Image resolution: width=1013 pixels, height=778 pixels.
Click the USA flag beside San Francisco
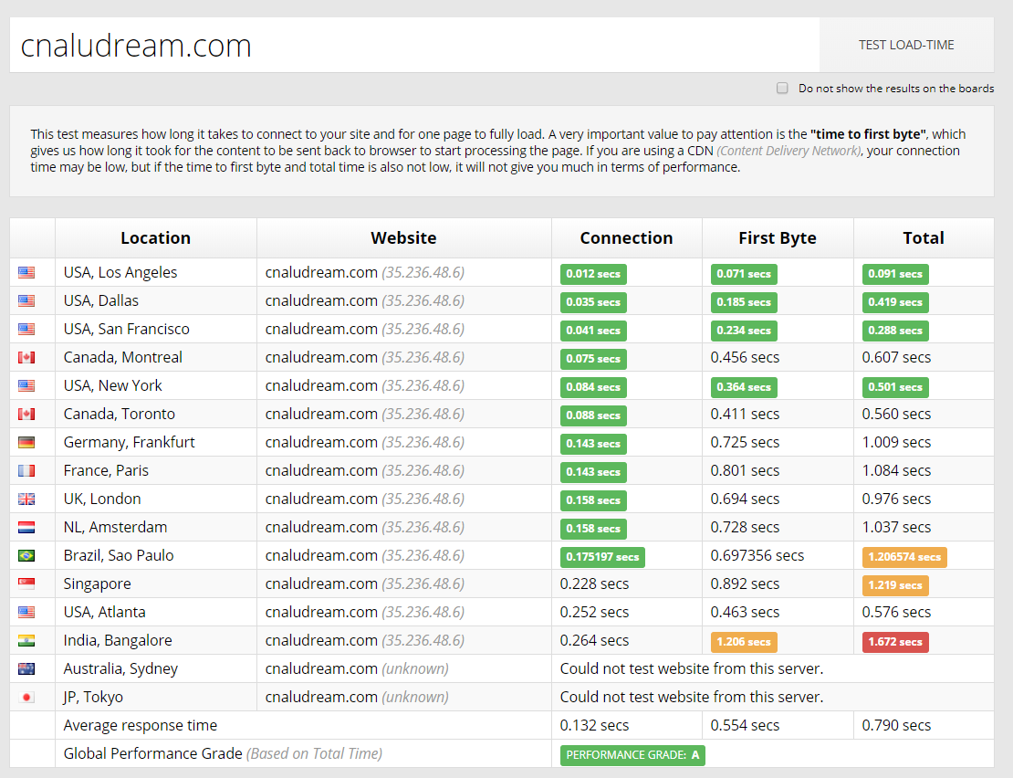26,330
